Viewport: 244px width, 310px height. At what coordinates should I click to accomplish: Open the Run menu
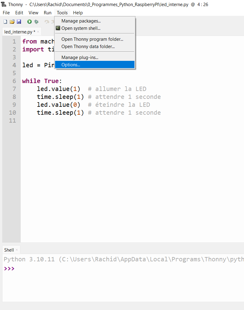click(x=47, y=13)
